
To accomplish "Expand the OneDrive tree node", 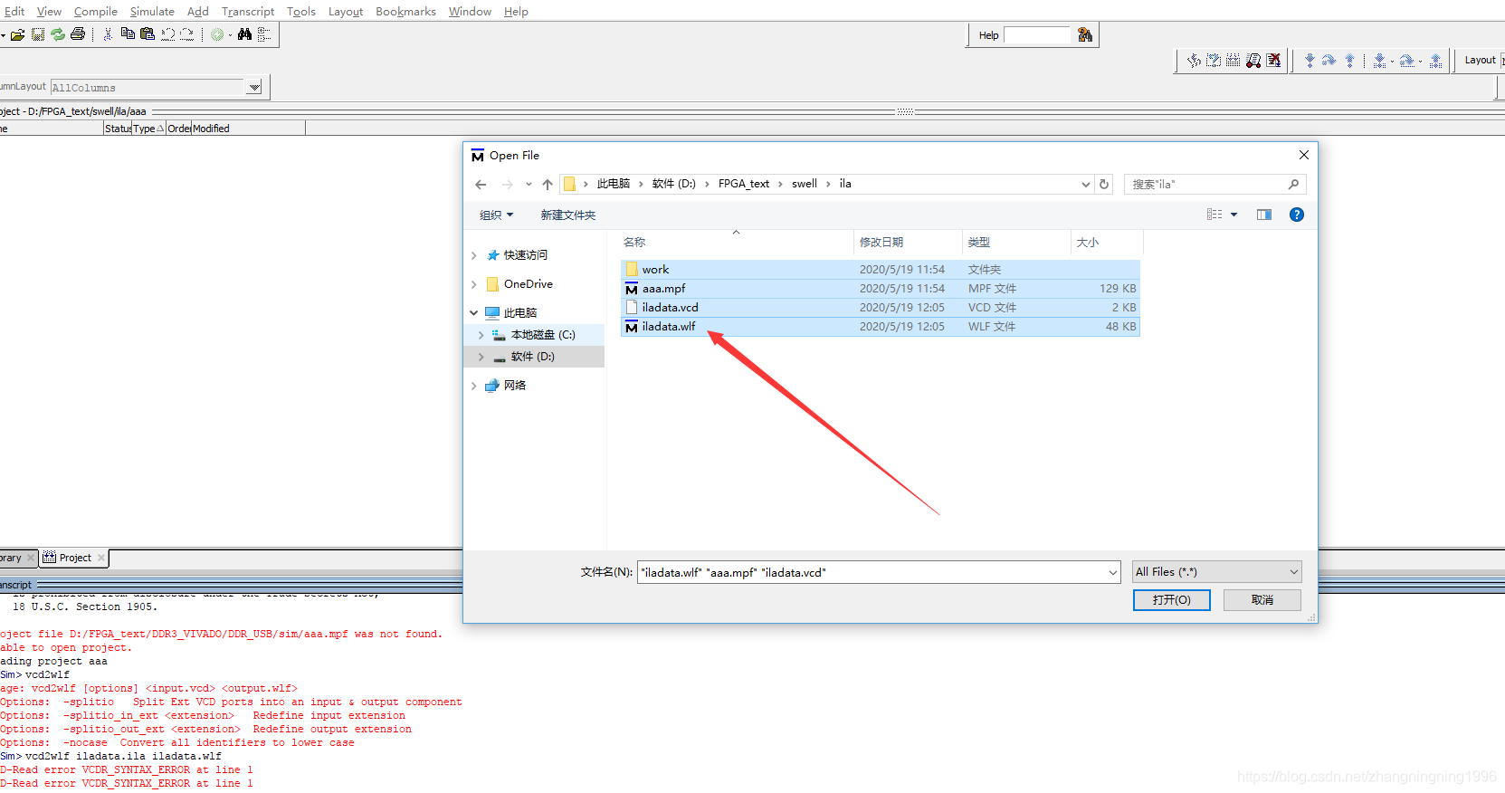I will (474, 284).
